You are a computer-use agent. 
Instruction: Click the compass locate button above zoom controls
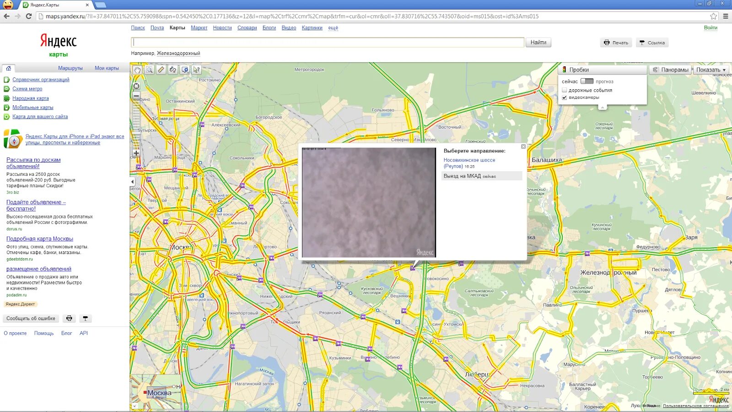click(136, 86)
